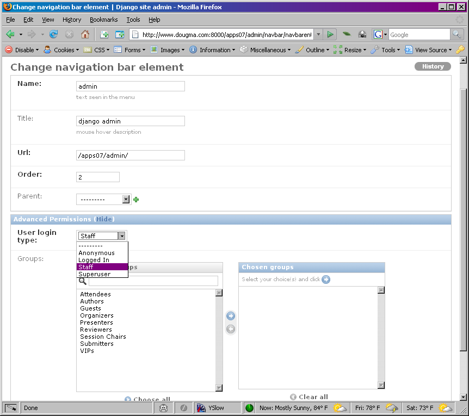Screen dimensions: 469x416
Task: Open the Bookmarks menu
Action: point(103,20)
